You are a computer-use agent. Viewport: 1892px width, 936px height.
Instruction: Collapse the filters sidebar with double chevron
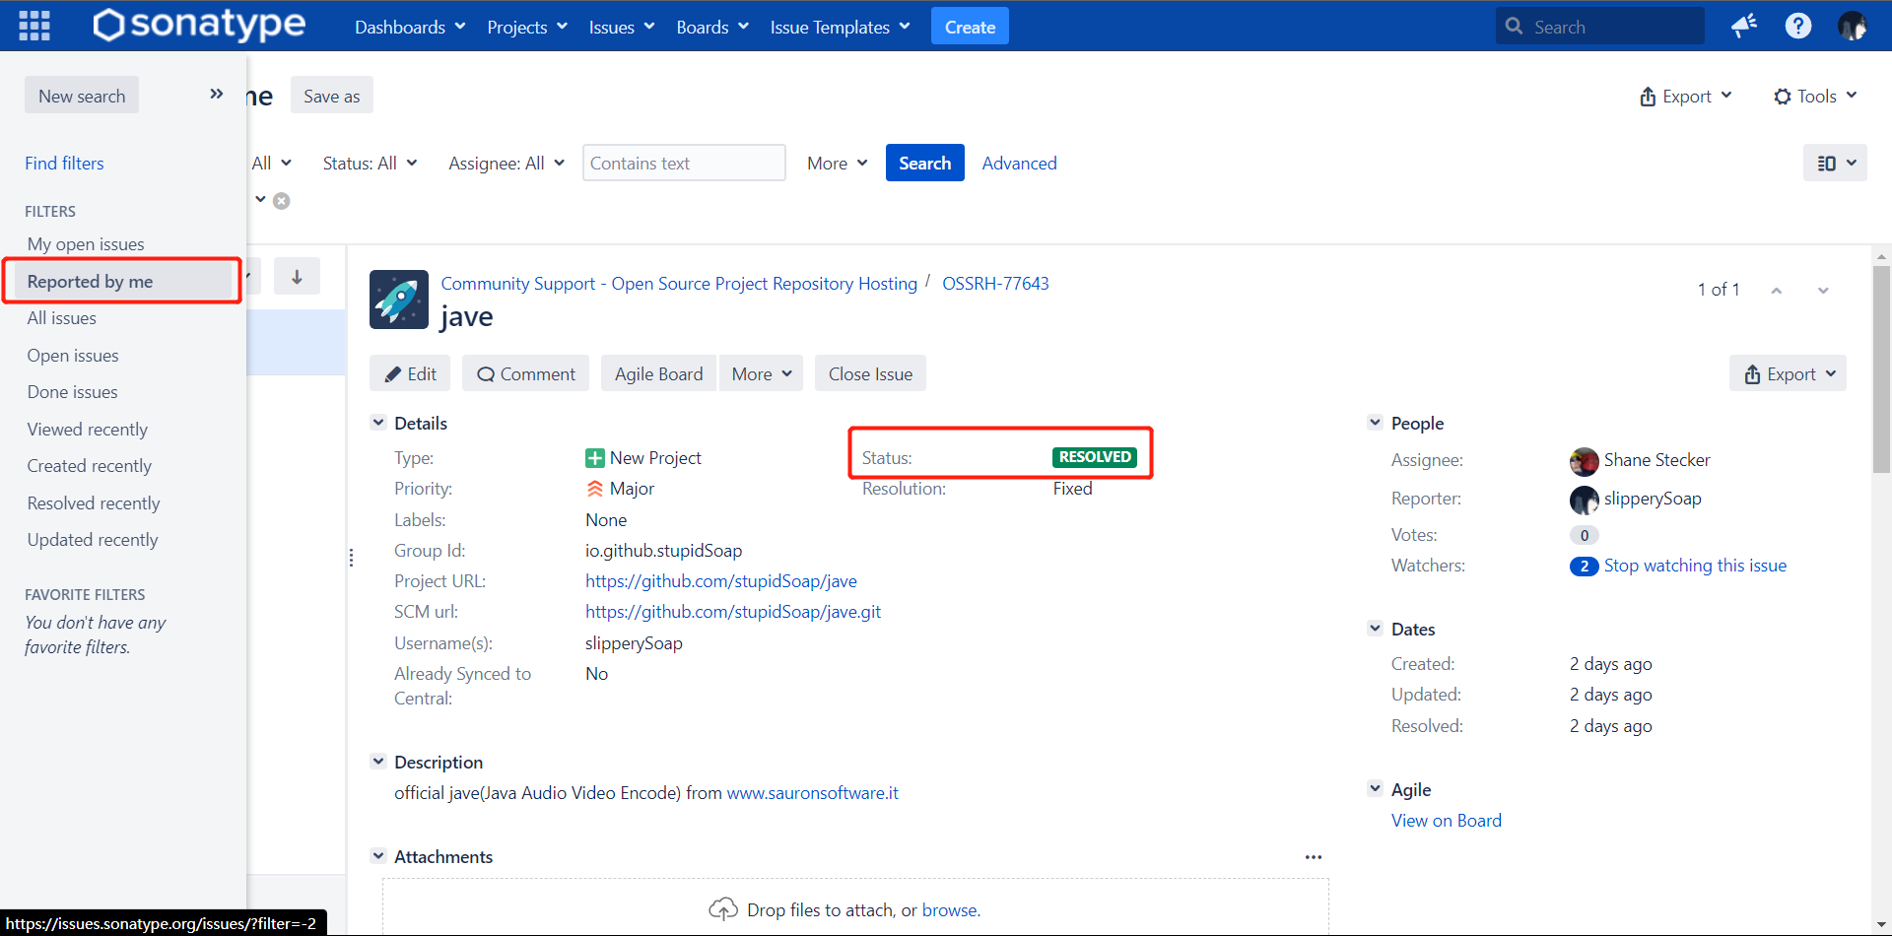pyautogui.click(x=217, y=94)
